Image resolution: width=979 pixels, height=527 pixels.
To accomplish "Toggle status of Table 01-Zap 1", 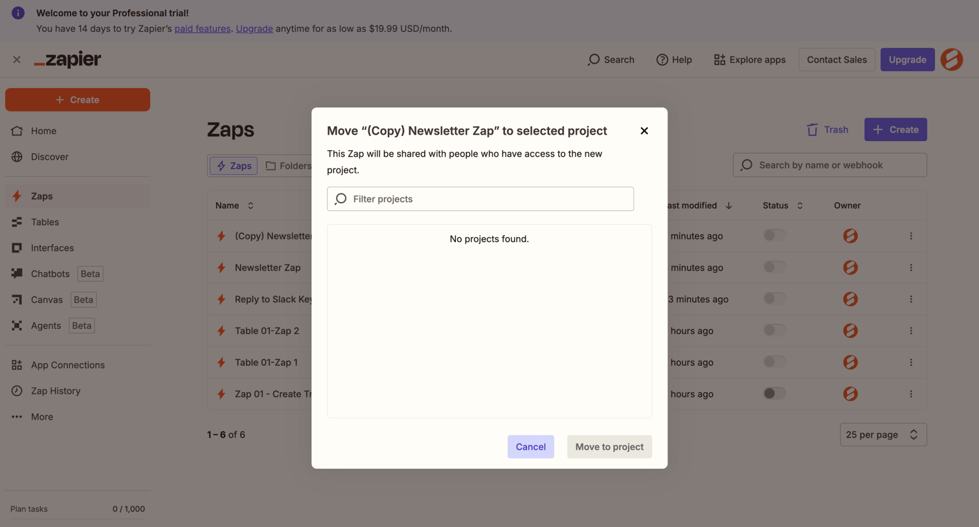I will [x=774, y=363].
